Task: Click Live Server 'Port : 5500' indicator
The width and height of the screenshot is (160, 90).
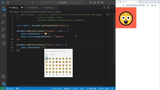Action: (104, 88)
